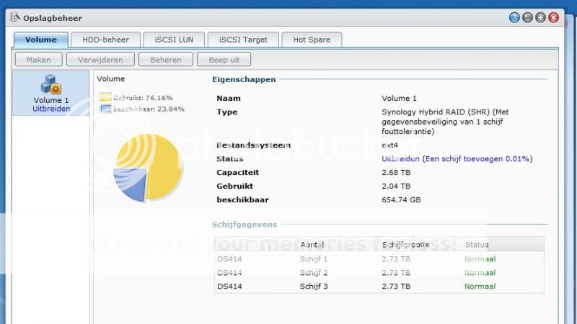Open the iSCSI LUN tab
The height and width of the screenshot is (324, 577).
(173, 40)
